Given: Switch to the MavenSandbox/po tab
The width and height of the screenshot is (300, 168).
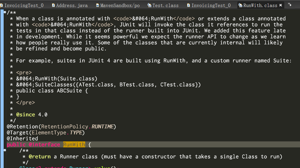Looking at the screenshot, I should 118,5.
